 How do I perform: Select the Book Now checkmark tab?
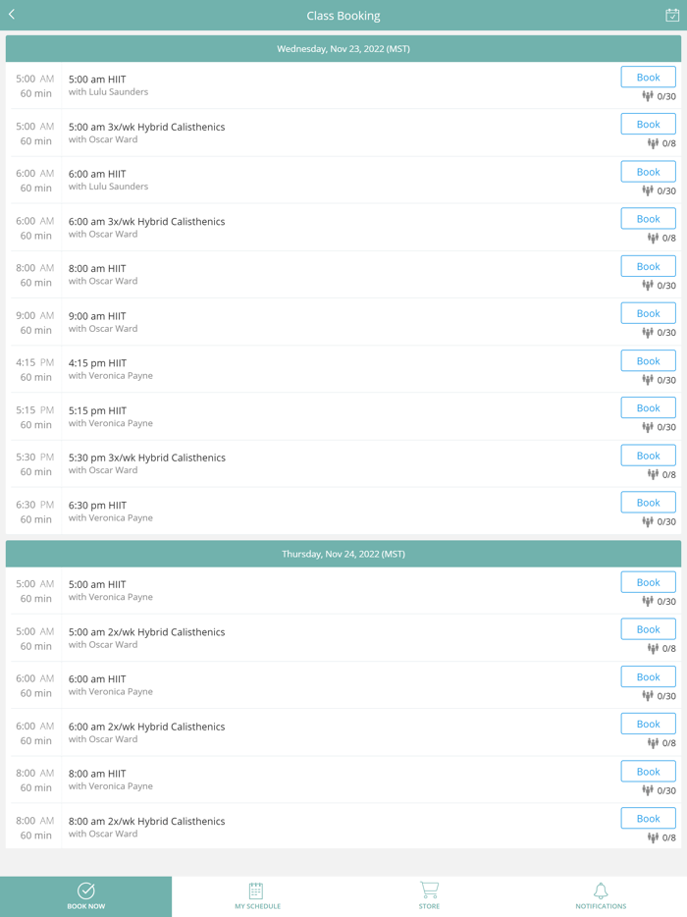click(86, 890)
